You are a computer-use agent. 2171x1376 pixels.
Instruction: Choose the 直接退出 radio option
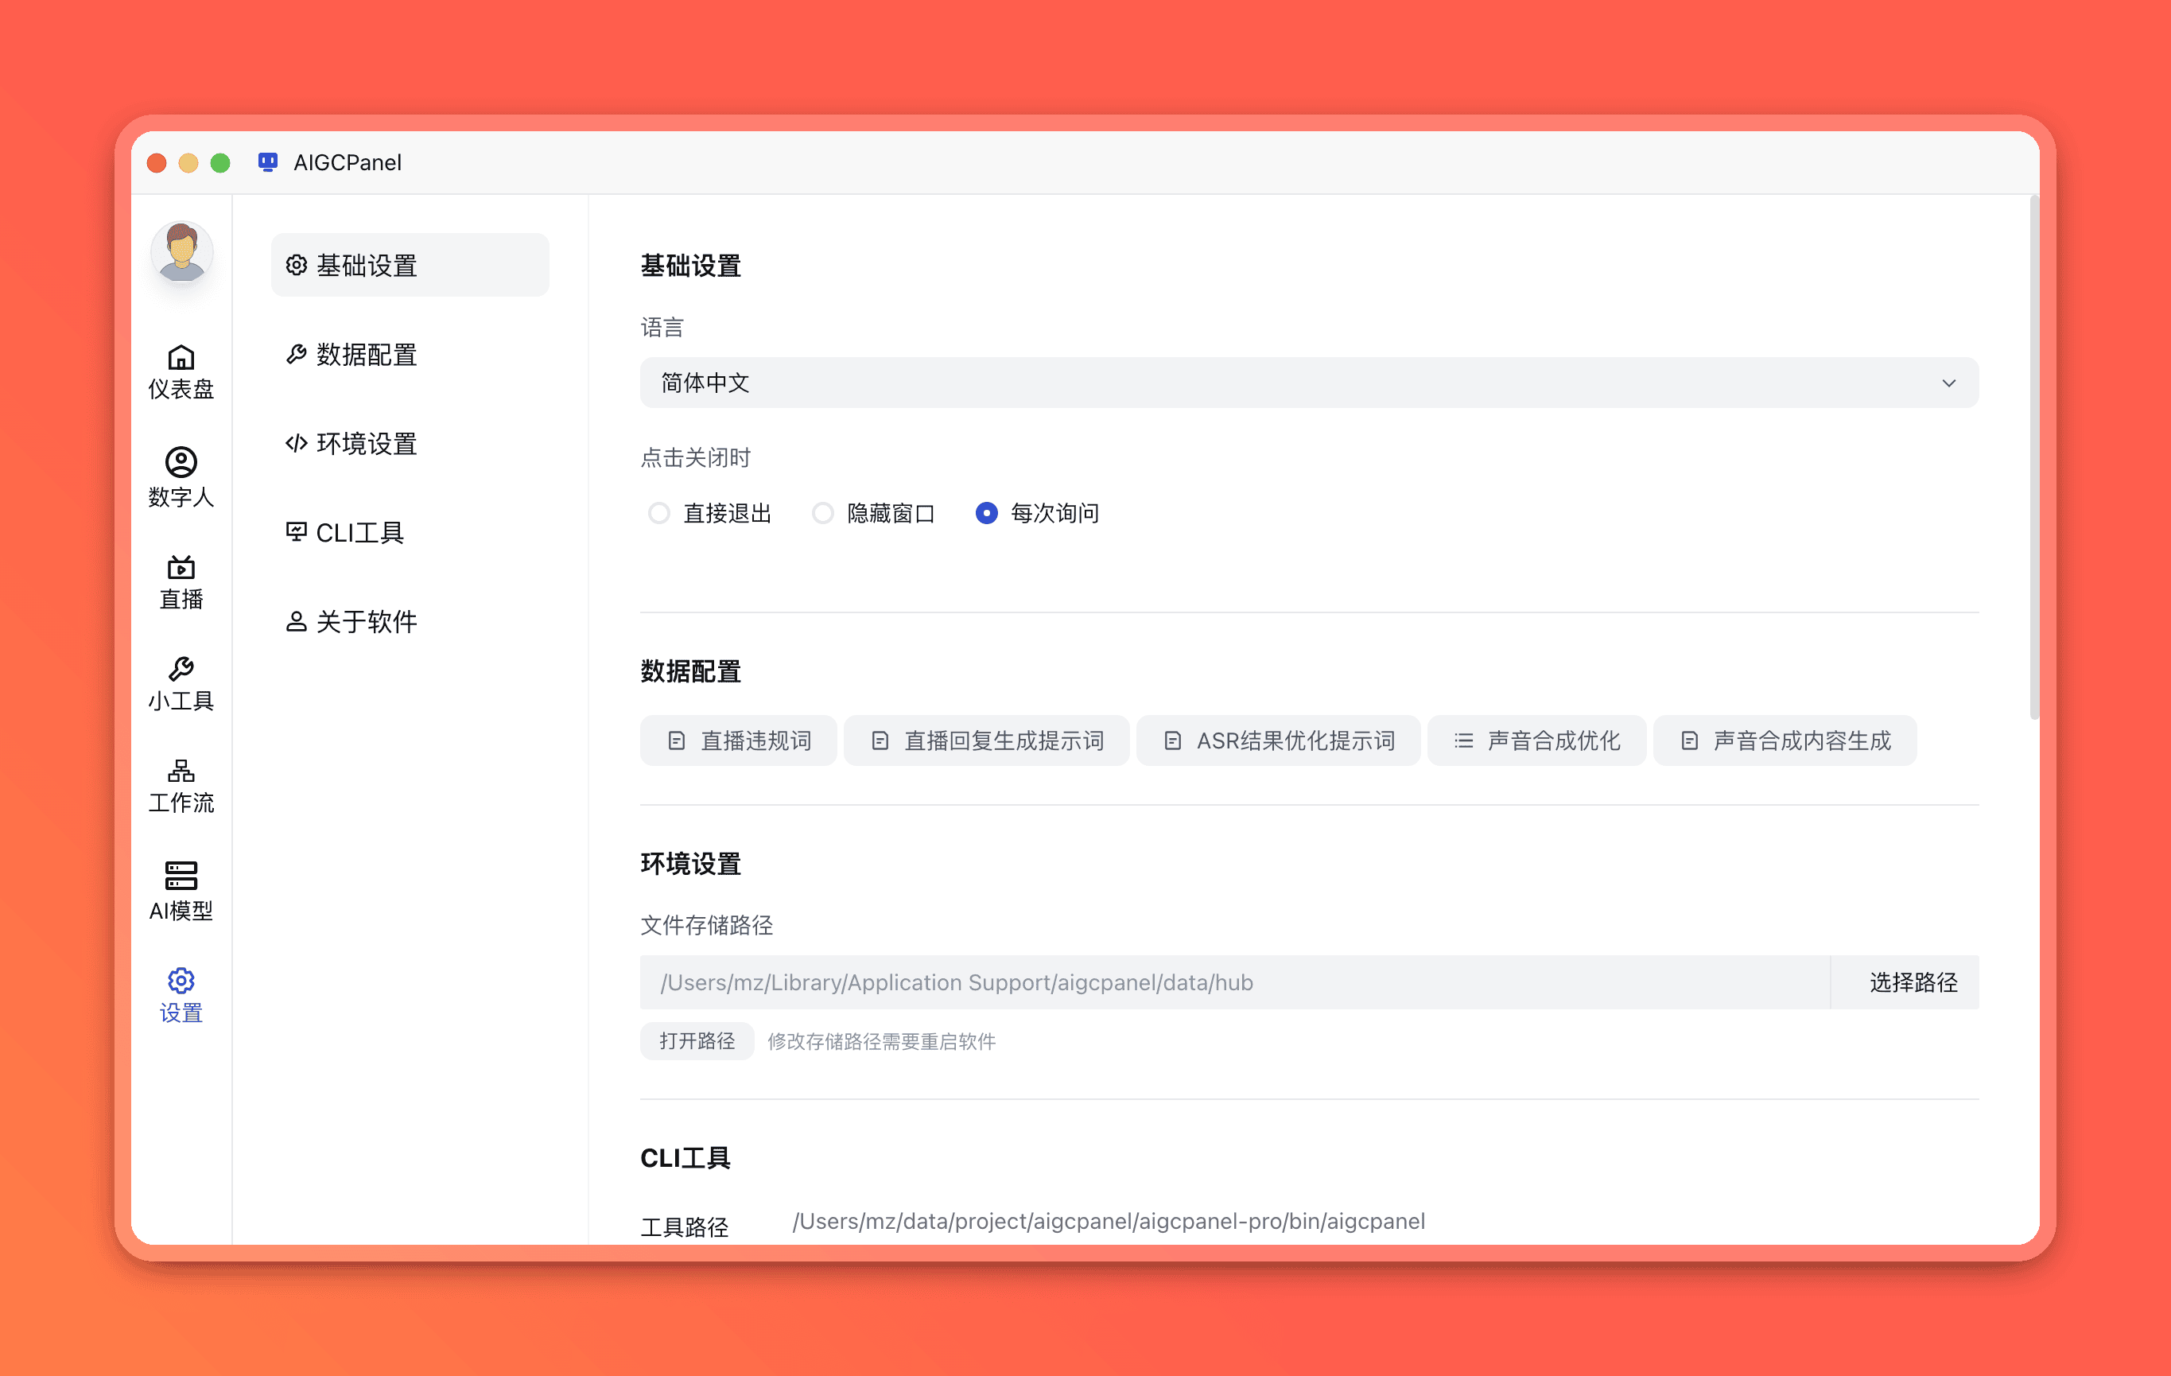(710, 513)
